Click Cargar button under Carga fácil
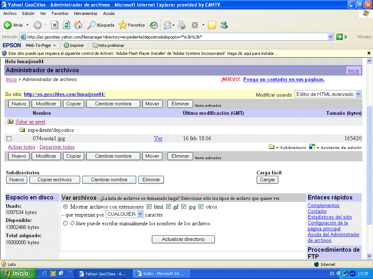This screenshot has height=279, width=373. point(267,179)
